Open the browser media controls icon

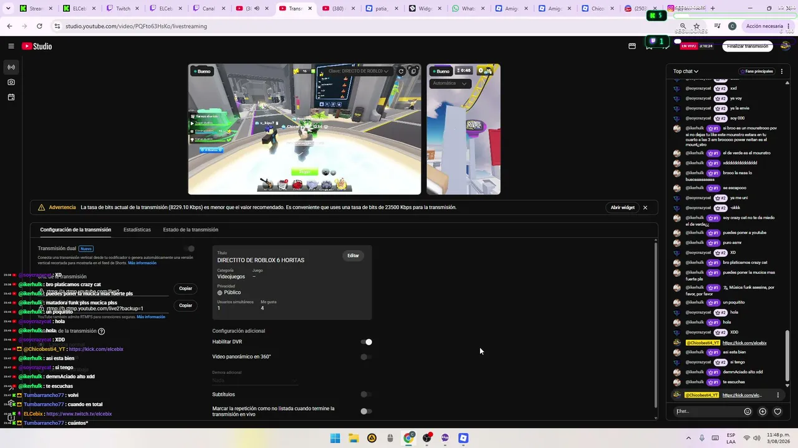[x=718, y=26]
